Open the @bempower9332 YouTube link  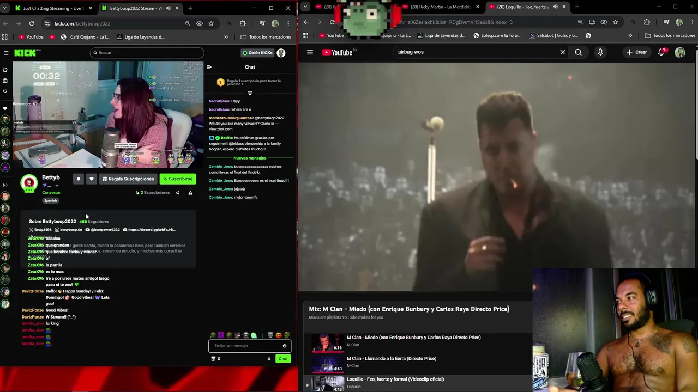[103, 230]
